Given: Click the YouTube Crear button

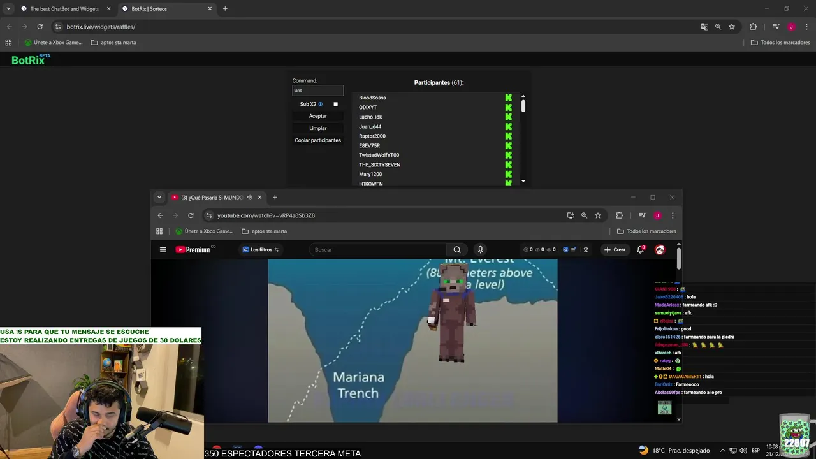Looking at the screenshot, I should pyautogui.click(x=615, y=250).
